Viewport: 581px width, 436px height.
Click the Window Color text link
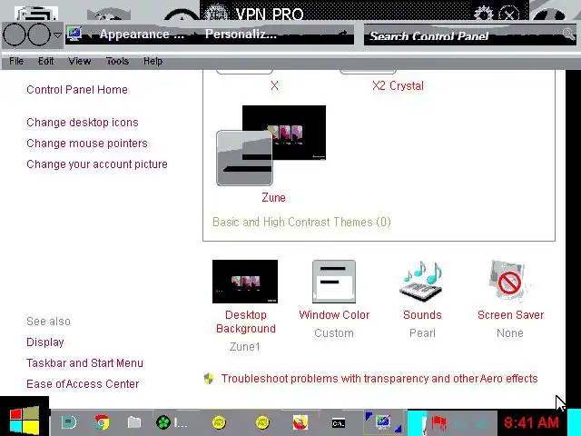(334, 315)
